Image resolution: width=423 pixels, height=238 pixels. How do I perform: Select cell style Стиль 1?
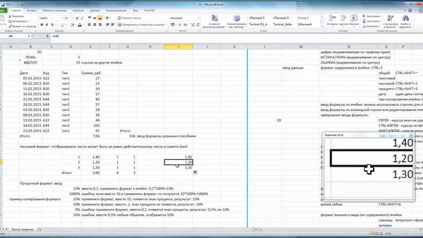(x=303, y=18)
